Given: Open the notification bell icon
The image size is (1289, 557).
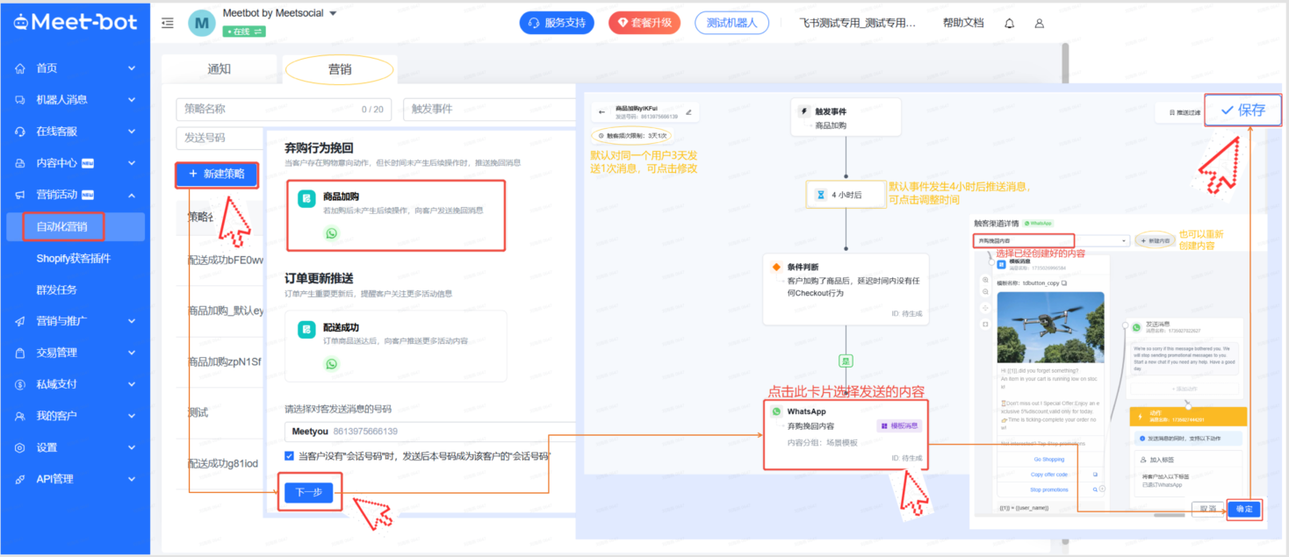Looking at the screenshot, I should [1010, 24].
